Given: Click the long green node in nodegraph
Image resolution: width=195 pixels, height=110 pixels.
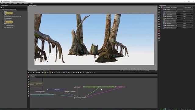Looking at the screenshot, I should point(99,86).
